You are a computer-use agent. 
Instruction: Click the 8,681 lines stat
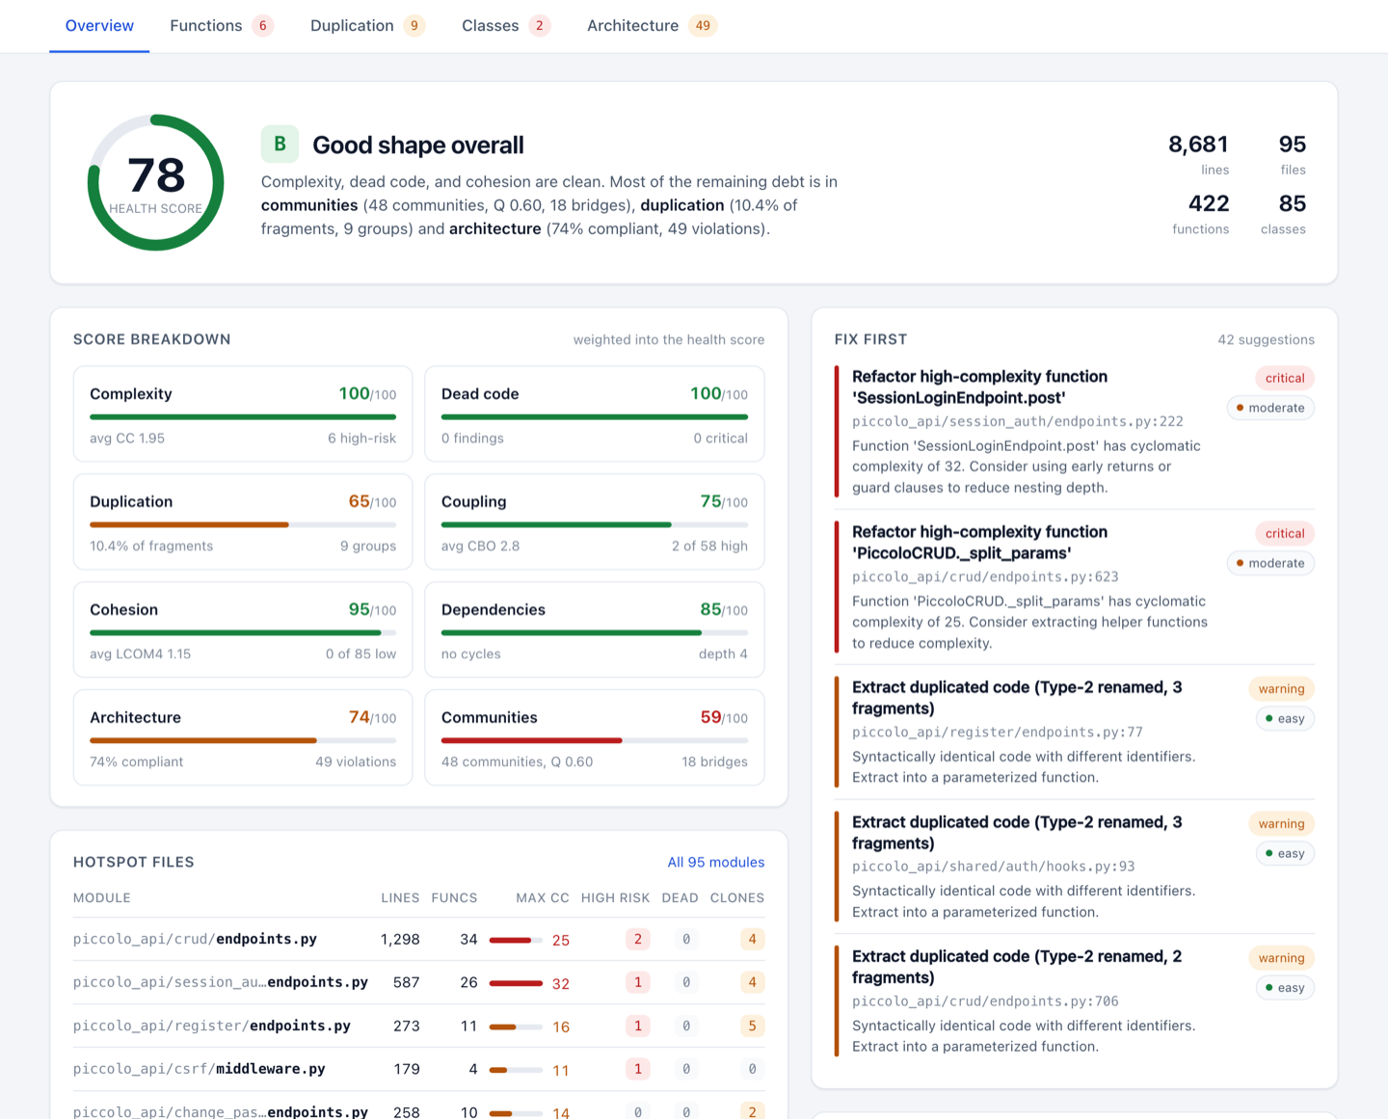1198,154
